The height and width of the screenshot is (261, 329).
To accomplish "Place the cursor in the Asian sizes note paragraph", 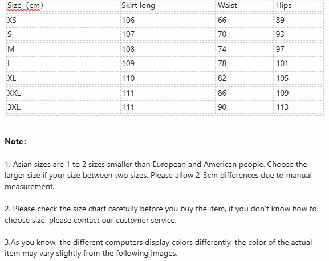I will (158, 176).
